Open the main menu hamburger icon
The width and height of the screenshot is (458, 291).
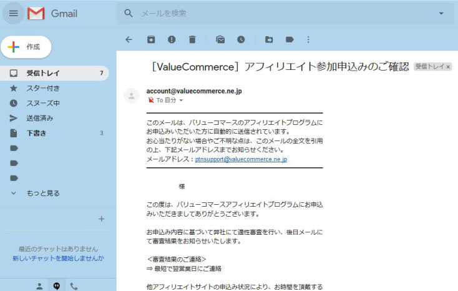[14, 13]
